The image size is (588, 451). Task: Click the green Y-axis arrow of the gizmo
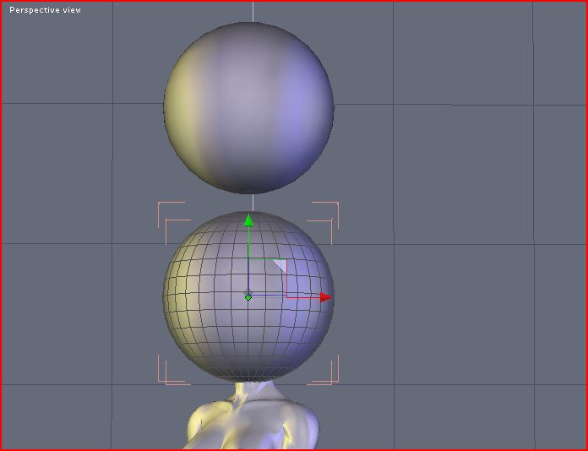pos(248,220)
